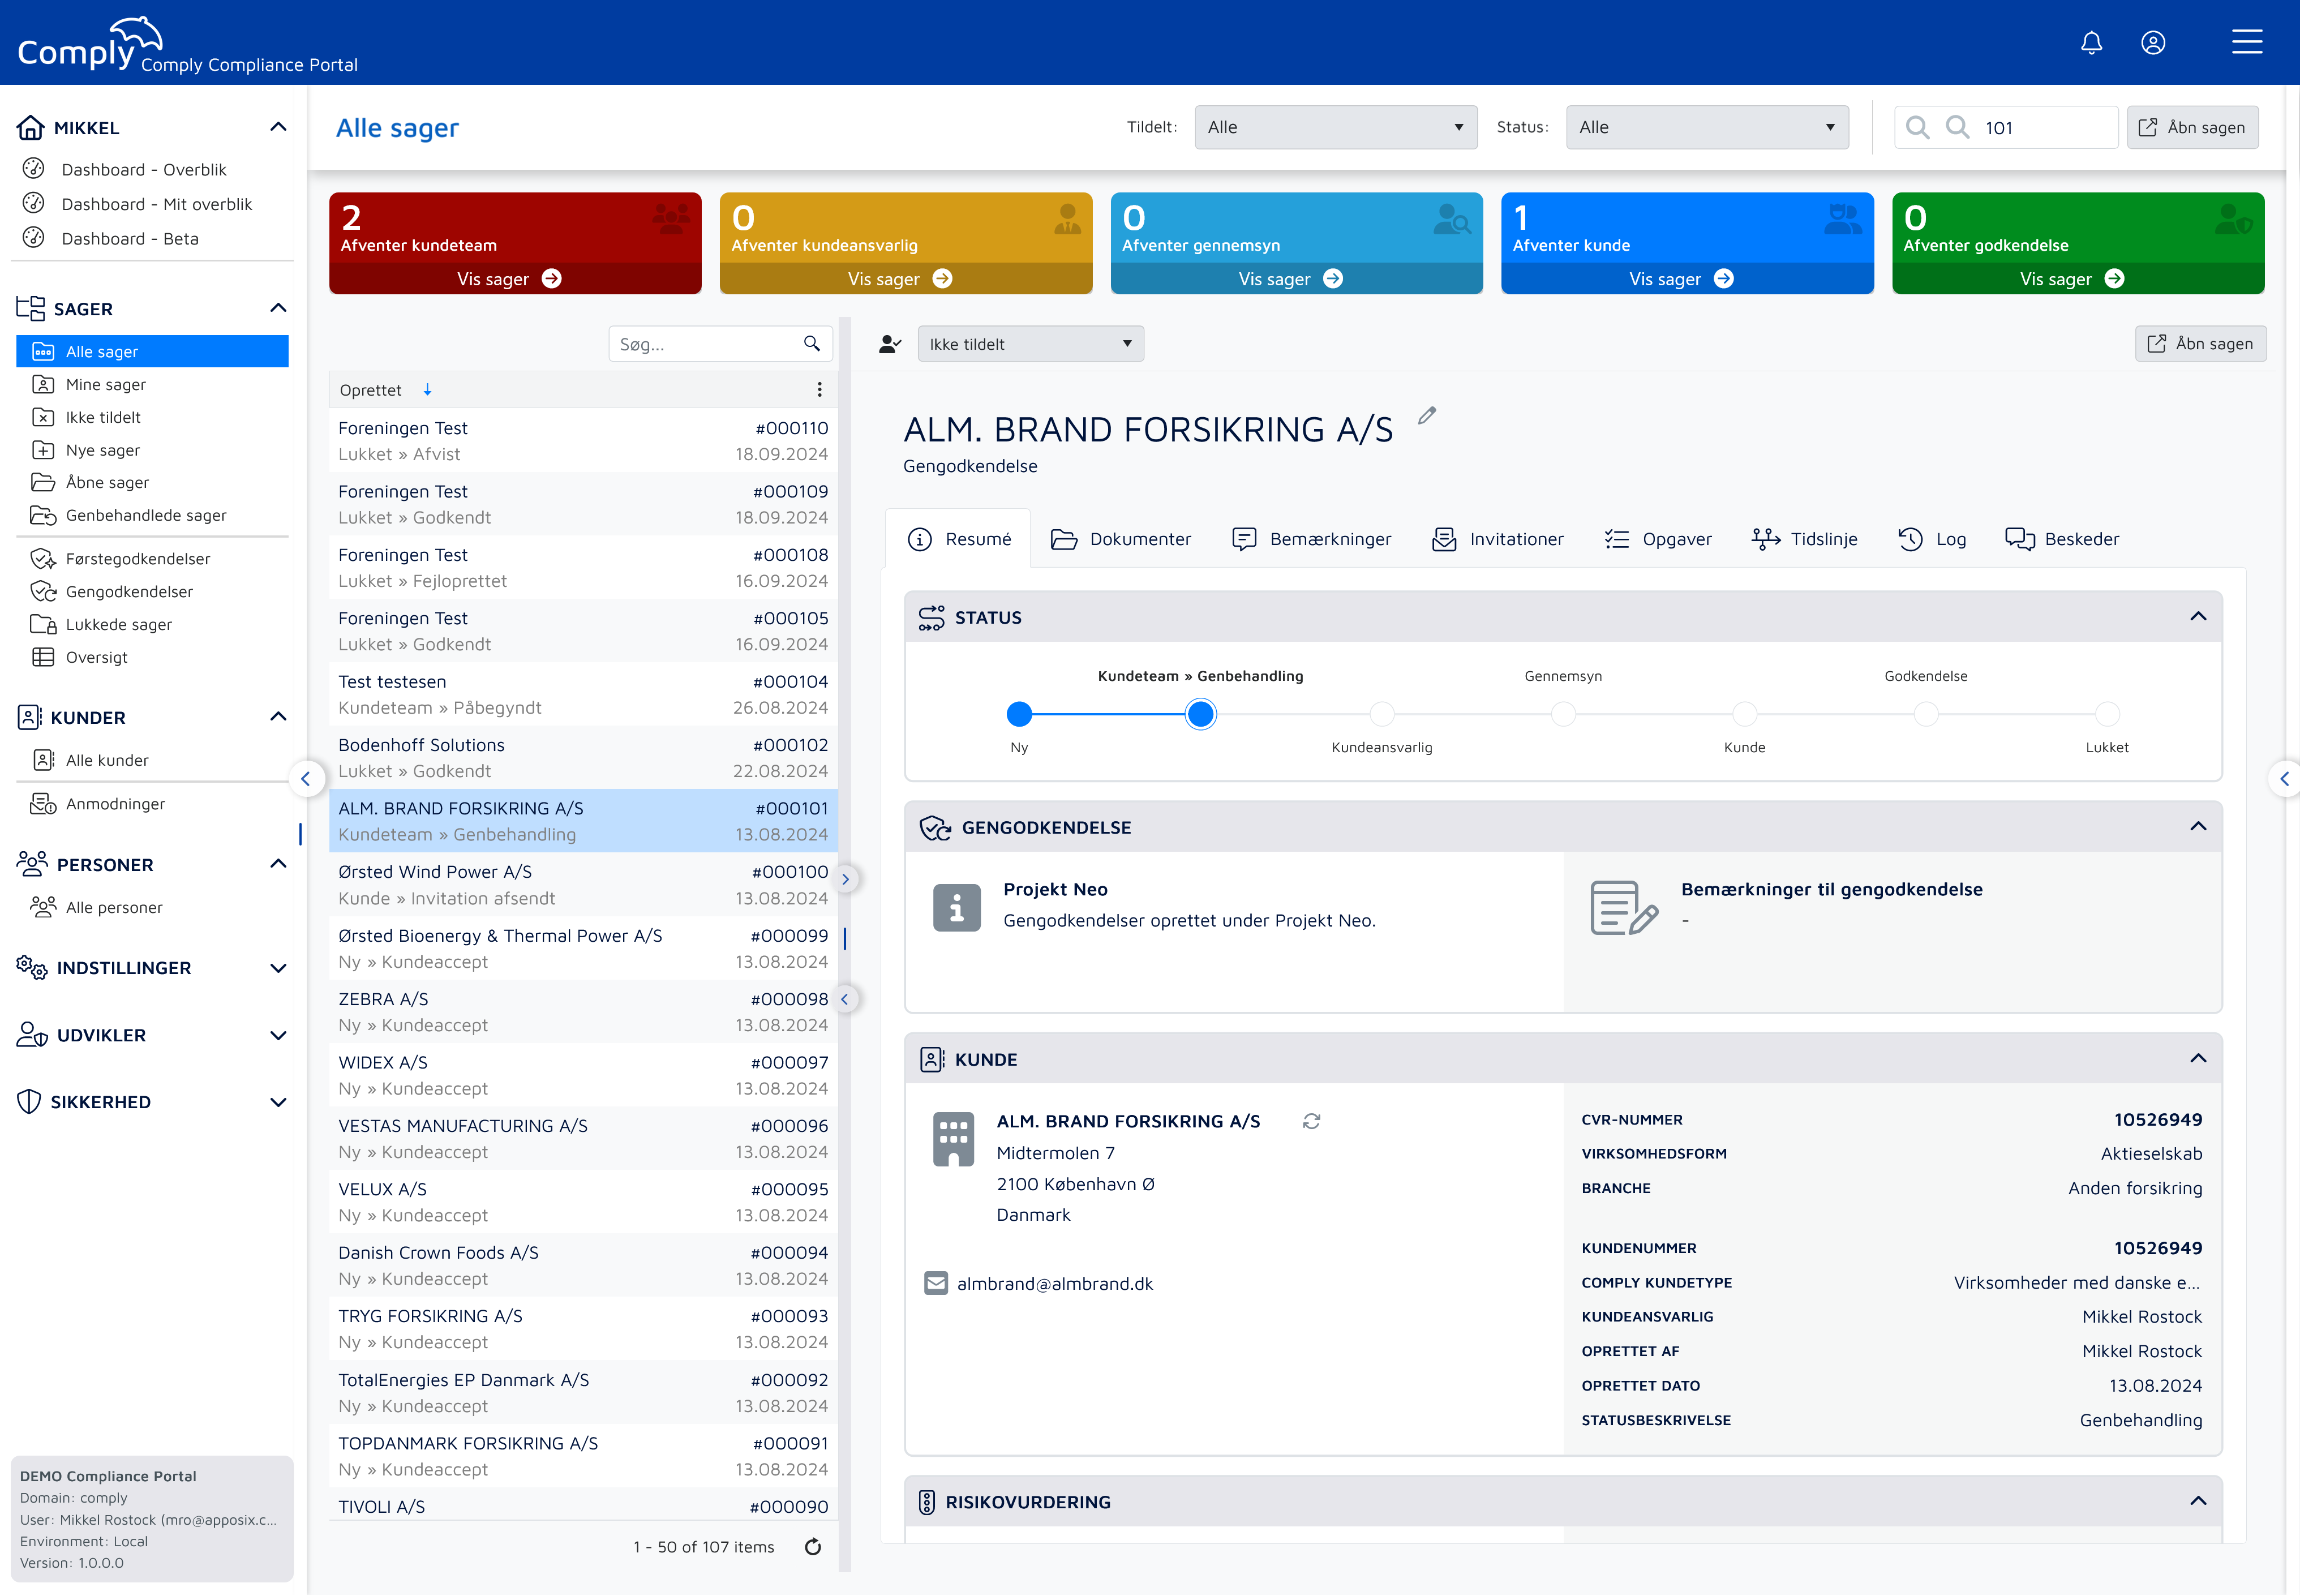Click the magnifier icon in the Søg field
The image size is (2300, 1596).
(812, 344)
